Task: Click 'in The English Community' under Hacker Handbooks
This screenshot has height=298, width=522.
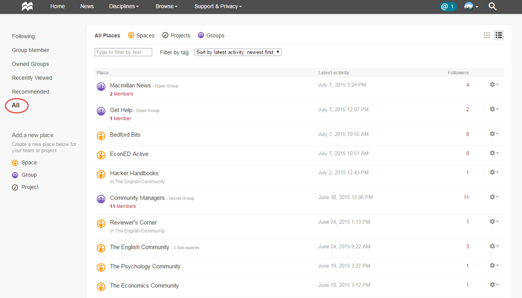Action: tap(138, 182)
